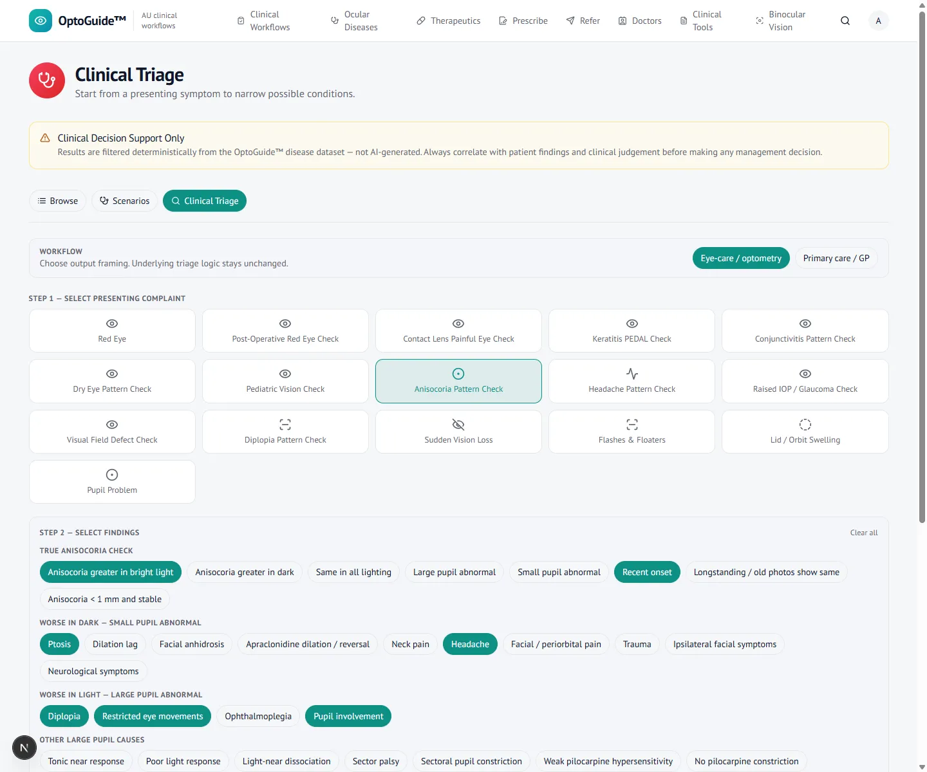The image size is (927, 772).
Task: Select Eye-care / optometry workflow
Action: point(741,258)
